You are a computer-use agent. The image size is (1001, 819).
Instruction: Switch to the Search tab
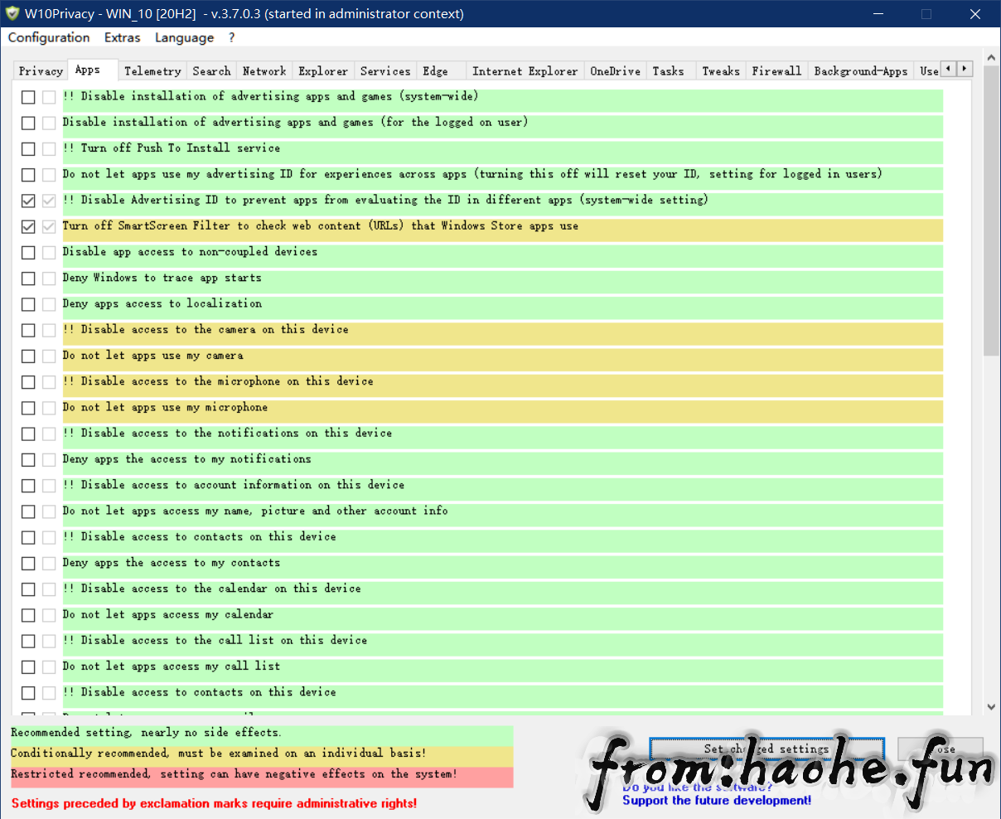211,71
